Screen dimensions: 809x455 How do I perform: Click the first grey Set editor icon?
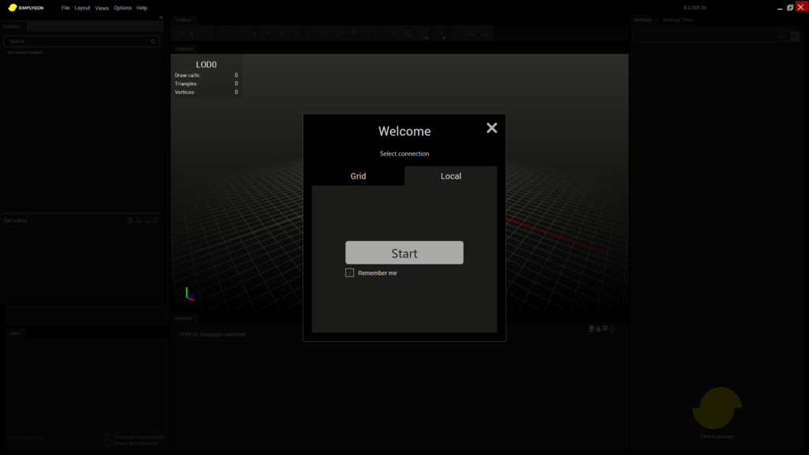point(130,221)
